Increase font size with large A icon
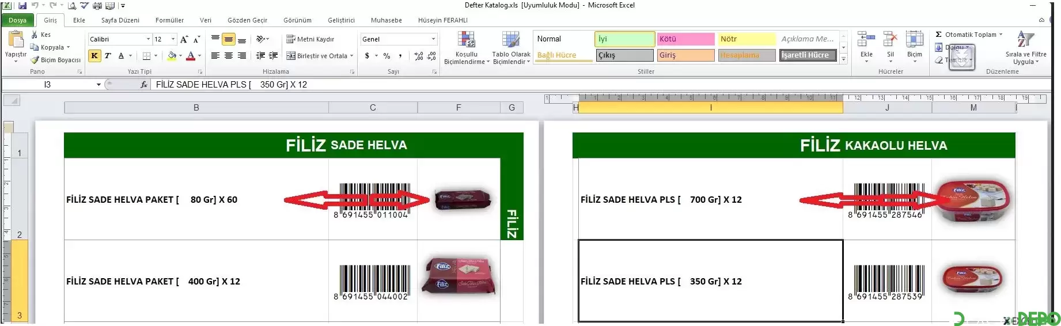The width and height of the screenshot is (1061, 326). [x=184, y=39]
